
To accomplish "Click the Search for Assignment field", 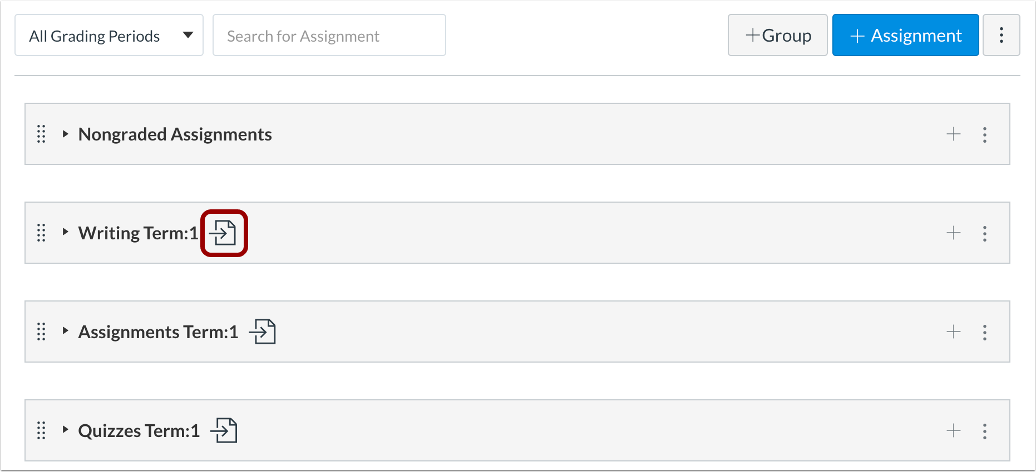I will 329,35.
